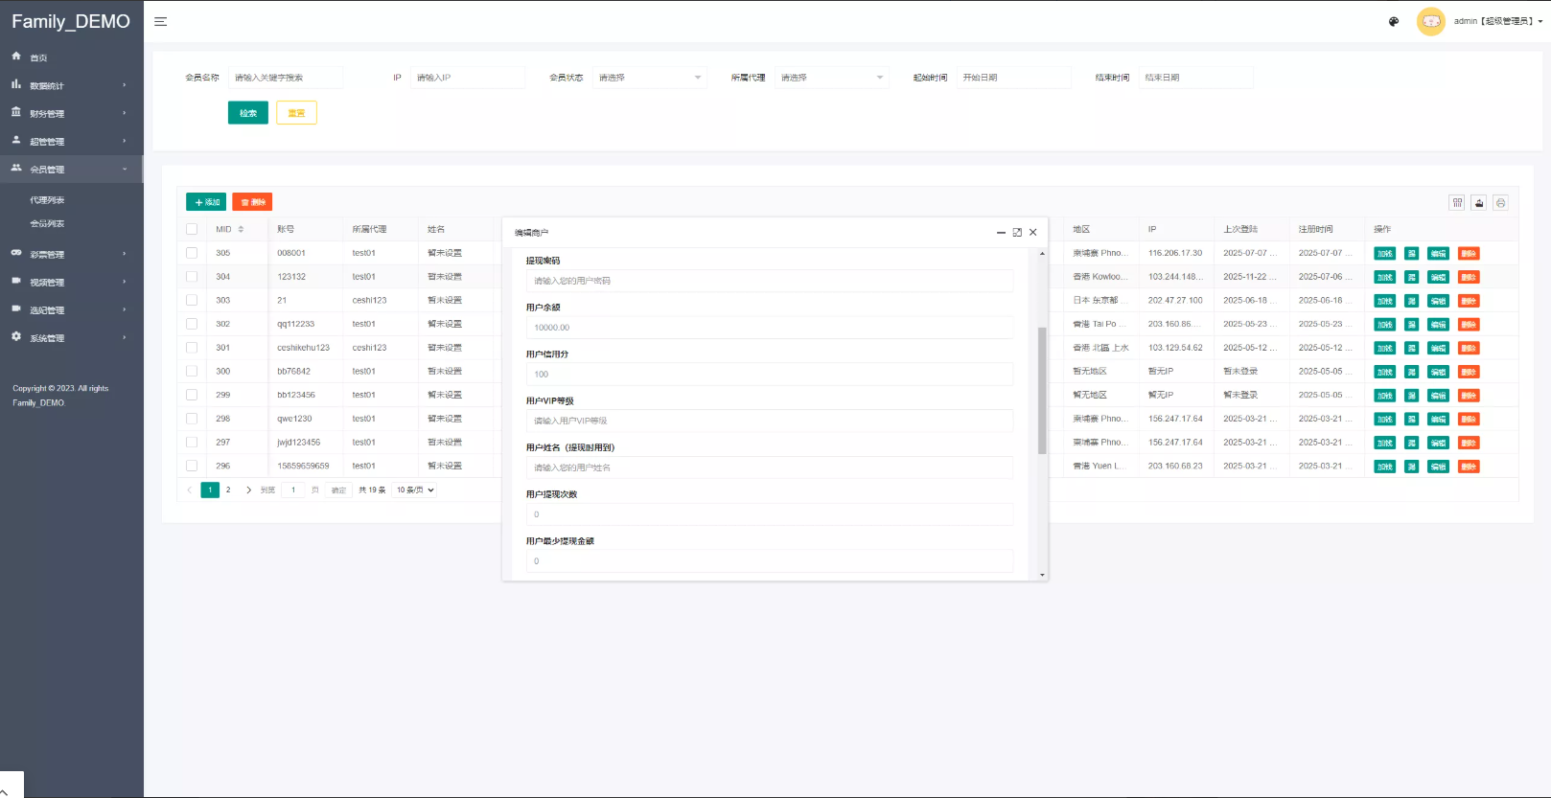Image resolution: width=1551 pixels, height=798 pixels.
Task: Click the dialog scrollbar up arrow
Action: [1042, 253]
